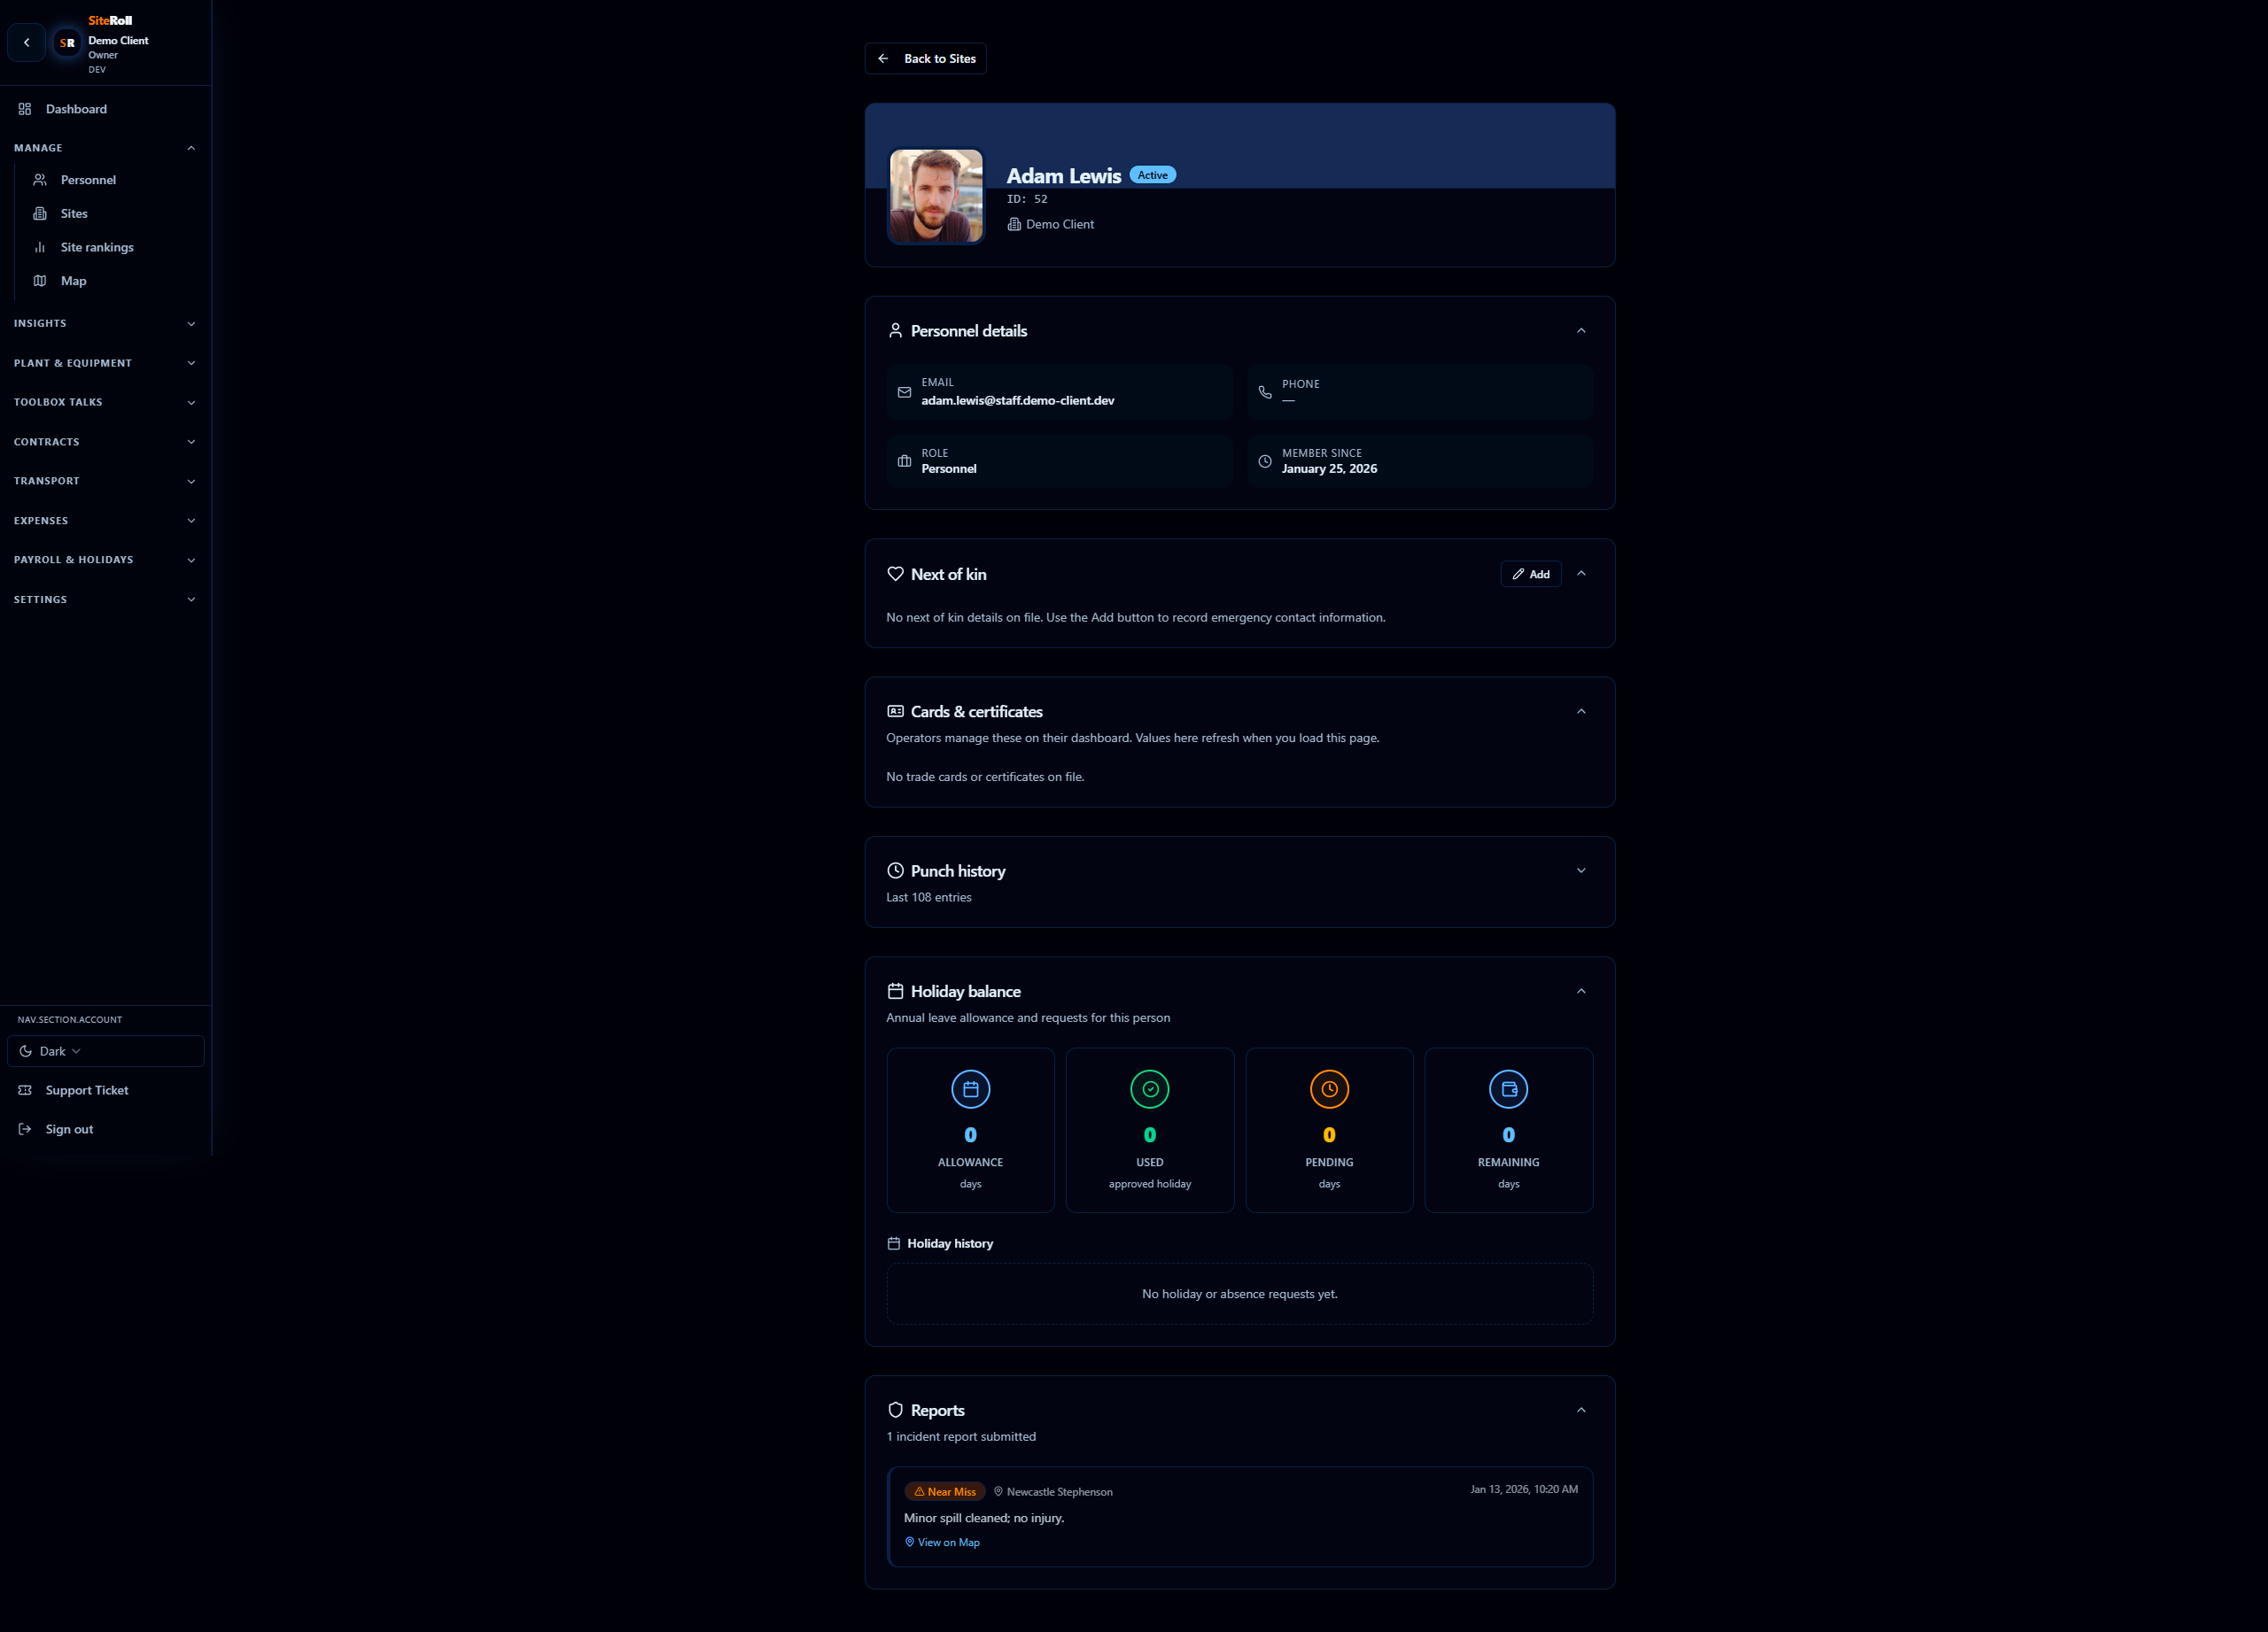The width and height of the screenshot is (2268, 1632).
Task: Click the Allowance calendar icon
Action: pyautogui.click(x=970, y=1089)
